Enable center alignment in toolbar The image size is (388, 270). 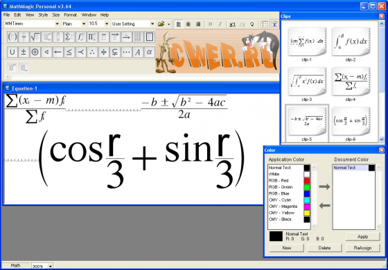[188, 24]
